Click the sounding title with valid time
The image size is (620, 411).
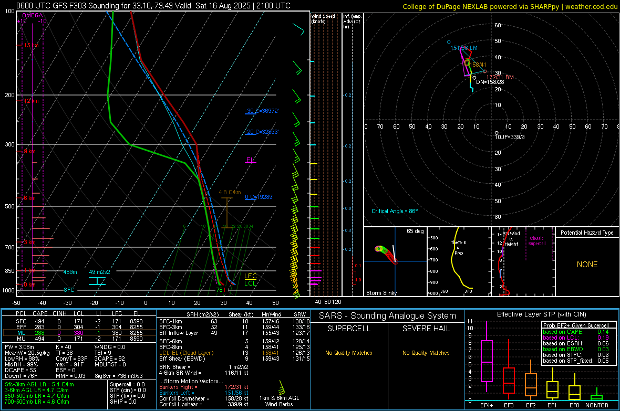coord(153,6)
